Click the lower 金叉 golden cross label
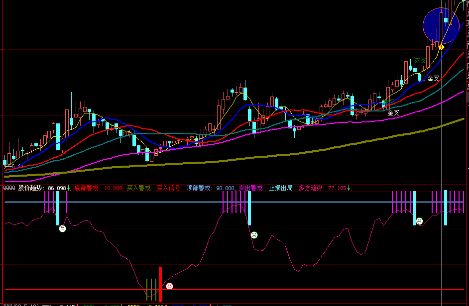Screen dimensions: 469x306 click(393, 113)
